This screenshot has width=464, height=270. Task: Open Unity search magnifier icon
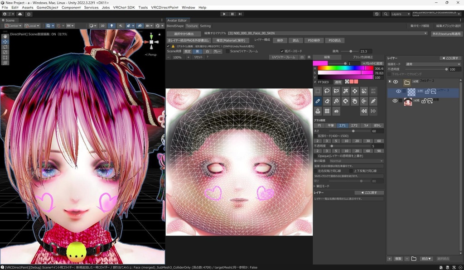pyautogui.click(x=385, y=14)
